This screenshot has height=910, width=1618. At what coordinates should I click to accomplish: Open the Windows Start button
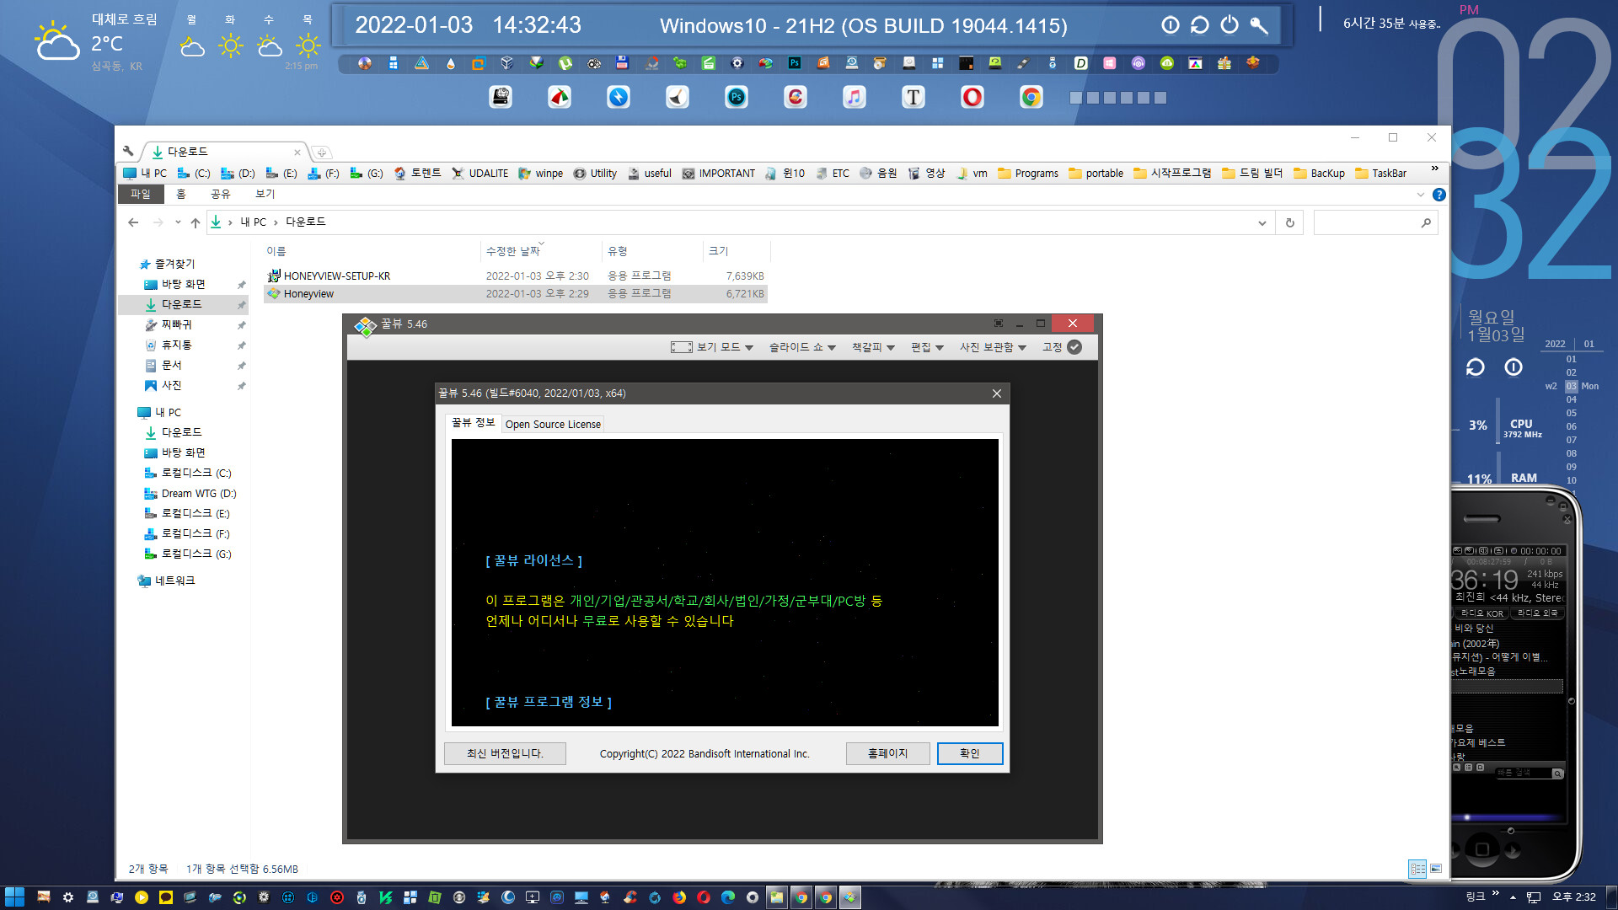(x=15, y=897)
